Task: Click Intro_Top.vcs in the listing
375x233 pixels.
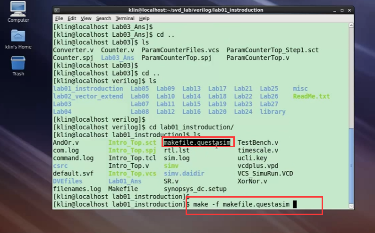Action: pyautogui.click(x=132, y=174)
